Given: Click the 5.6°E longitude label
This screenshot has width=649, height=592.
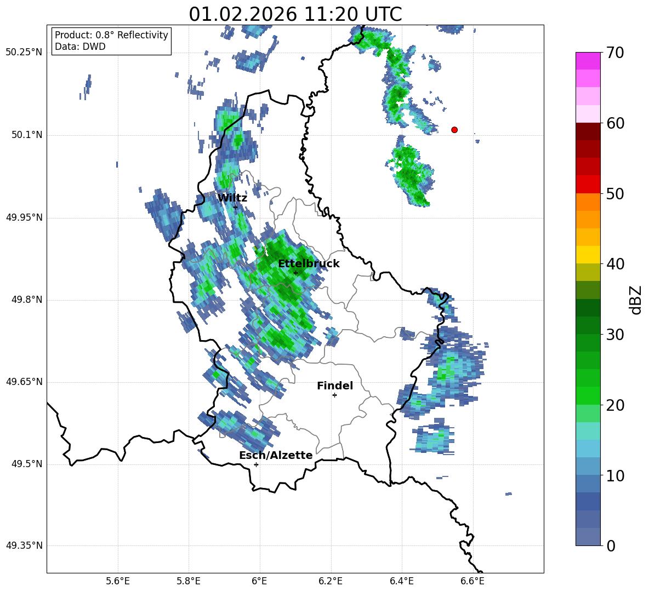Looking at the screenshot, I should [x=118, y=581].
